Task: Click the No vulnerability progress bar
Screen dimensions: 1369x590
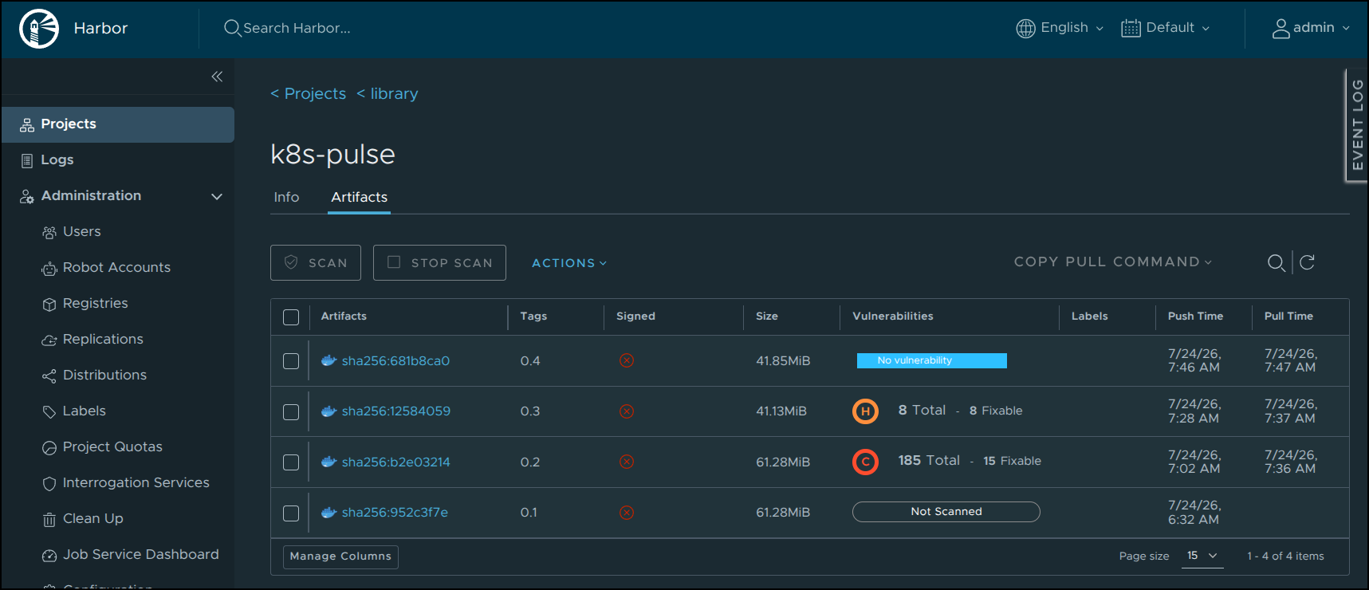Action: (x=931, y=360)
